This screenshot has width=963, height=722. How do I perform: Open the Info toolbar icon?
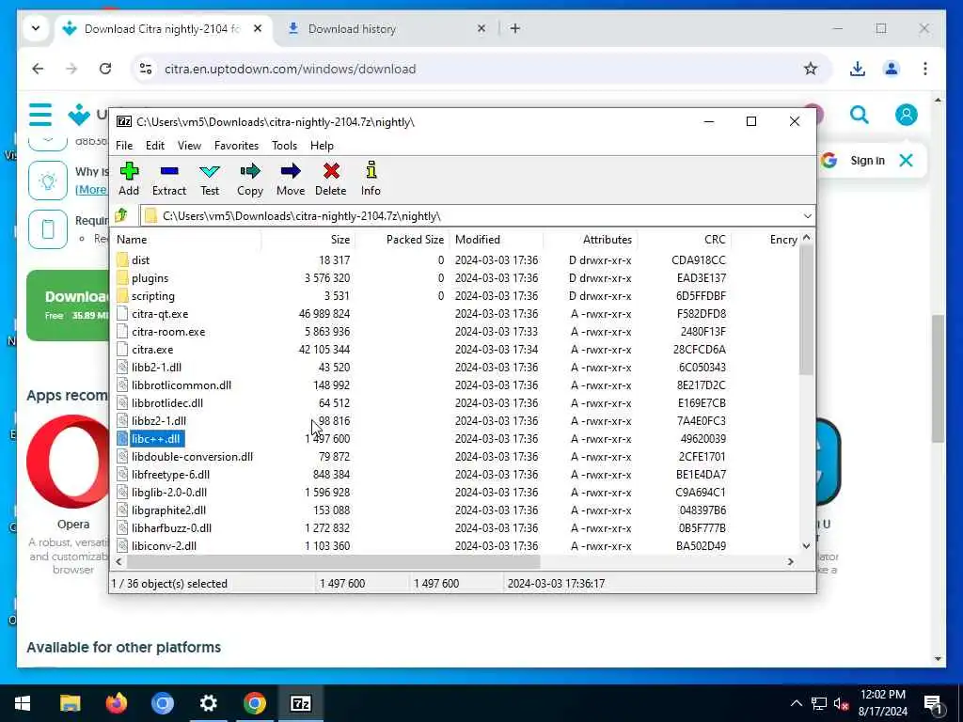[371, 179]
